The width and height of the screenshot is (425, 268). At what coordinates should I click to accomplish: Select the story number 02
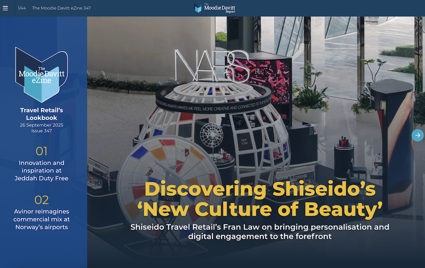42,200
